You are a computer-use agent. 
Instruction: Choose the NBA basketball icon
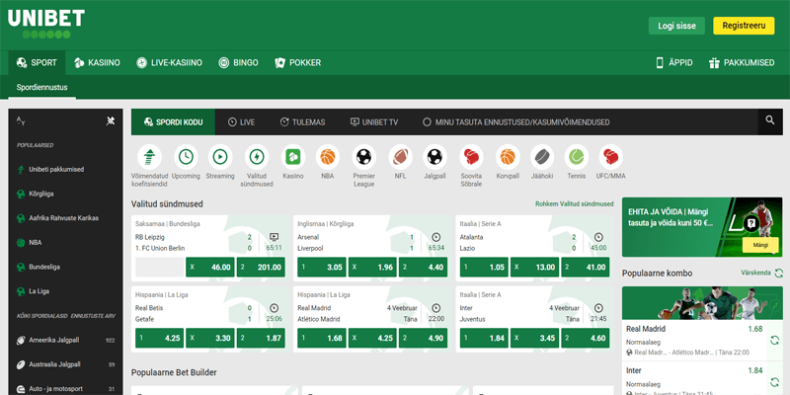tap(328, 157)
